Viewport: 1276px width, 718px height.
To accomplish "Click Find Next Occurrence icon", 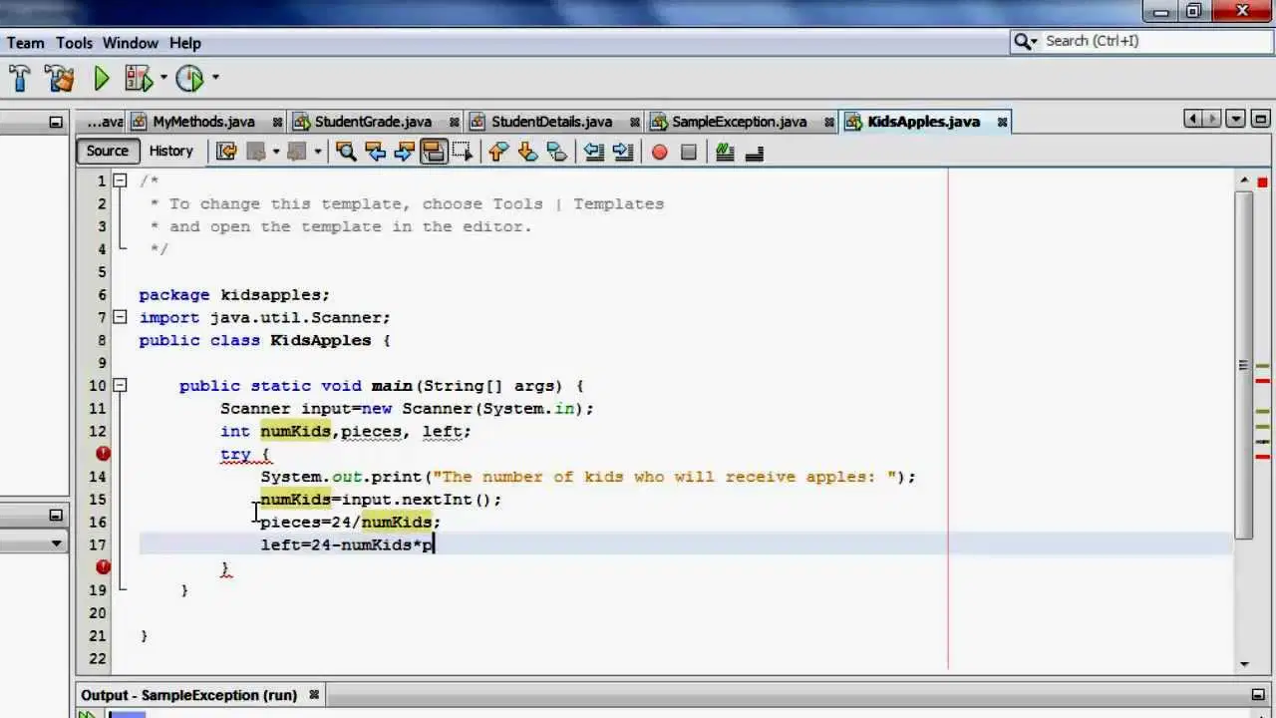I will point(404,152).
